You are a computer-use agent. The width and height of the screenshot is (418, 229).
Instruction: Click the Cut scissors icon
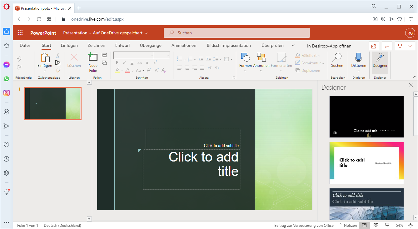(x=58, y=56)
